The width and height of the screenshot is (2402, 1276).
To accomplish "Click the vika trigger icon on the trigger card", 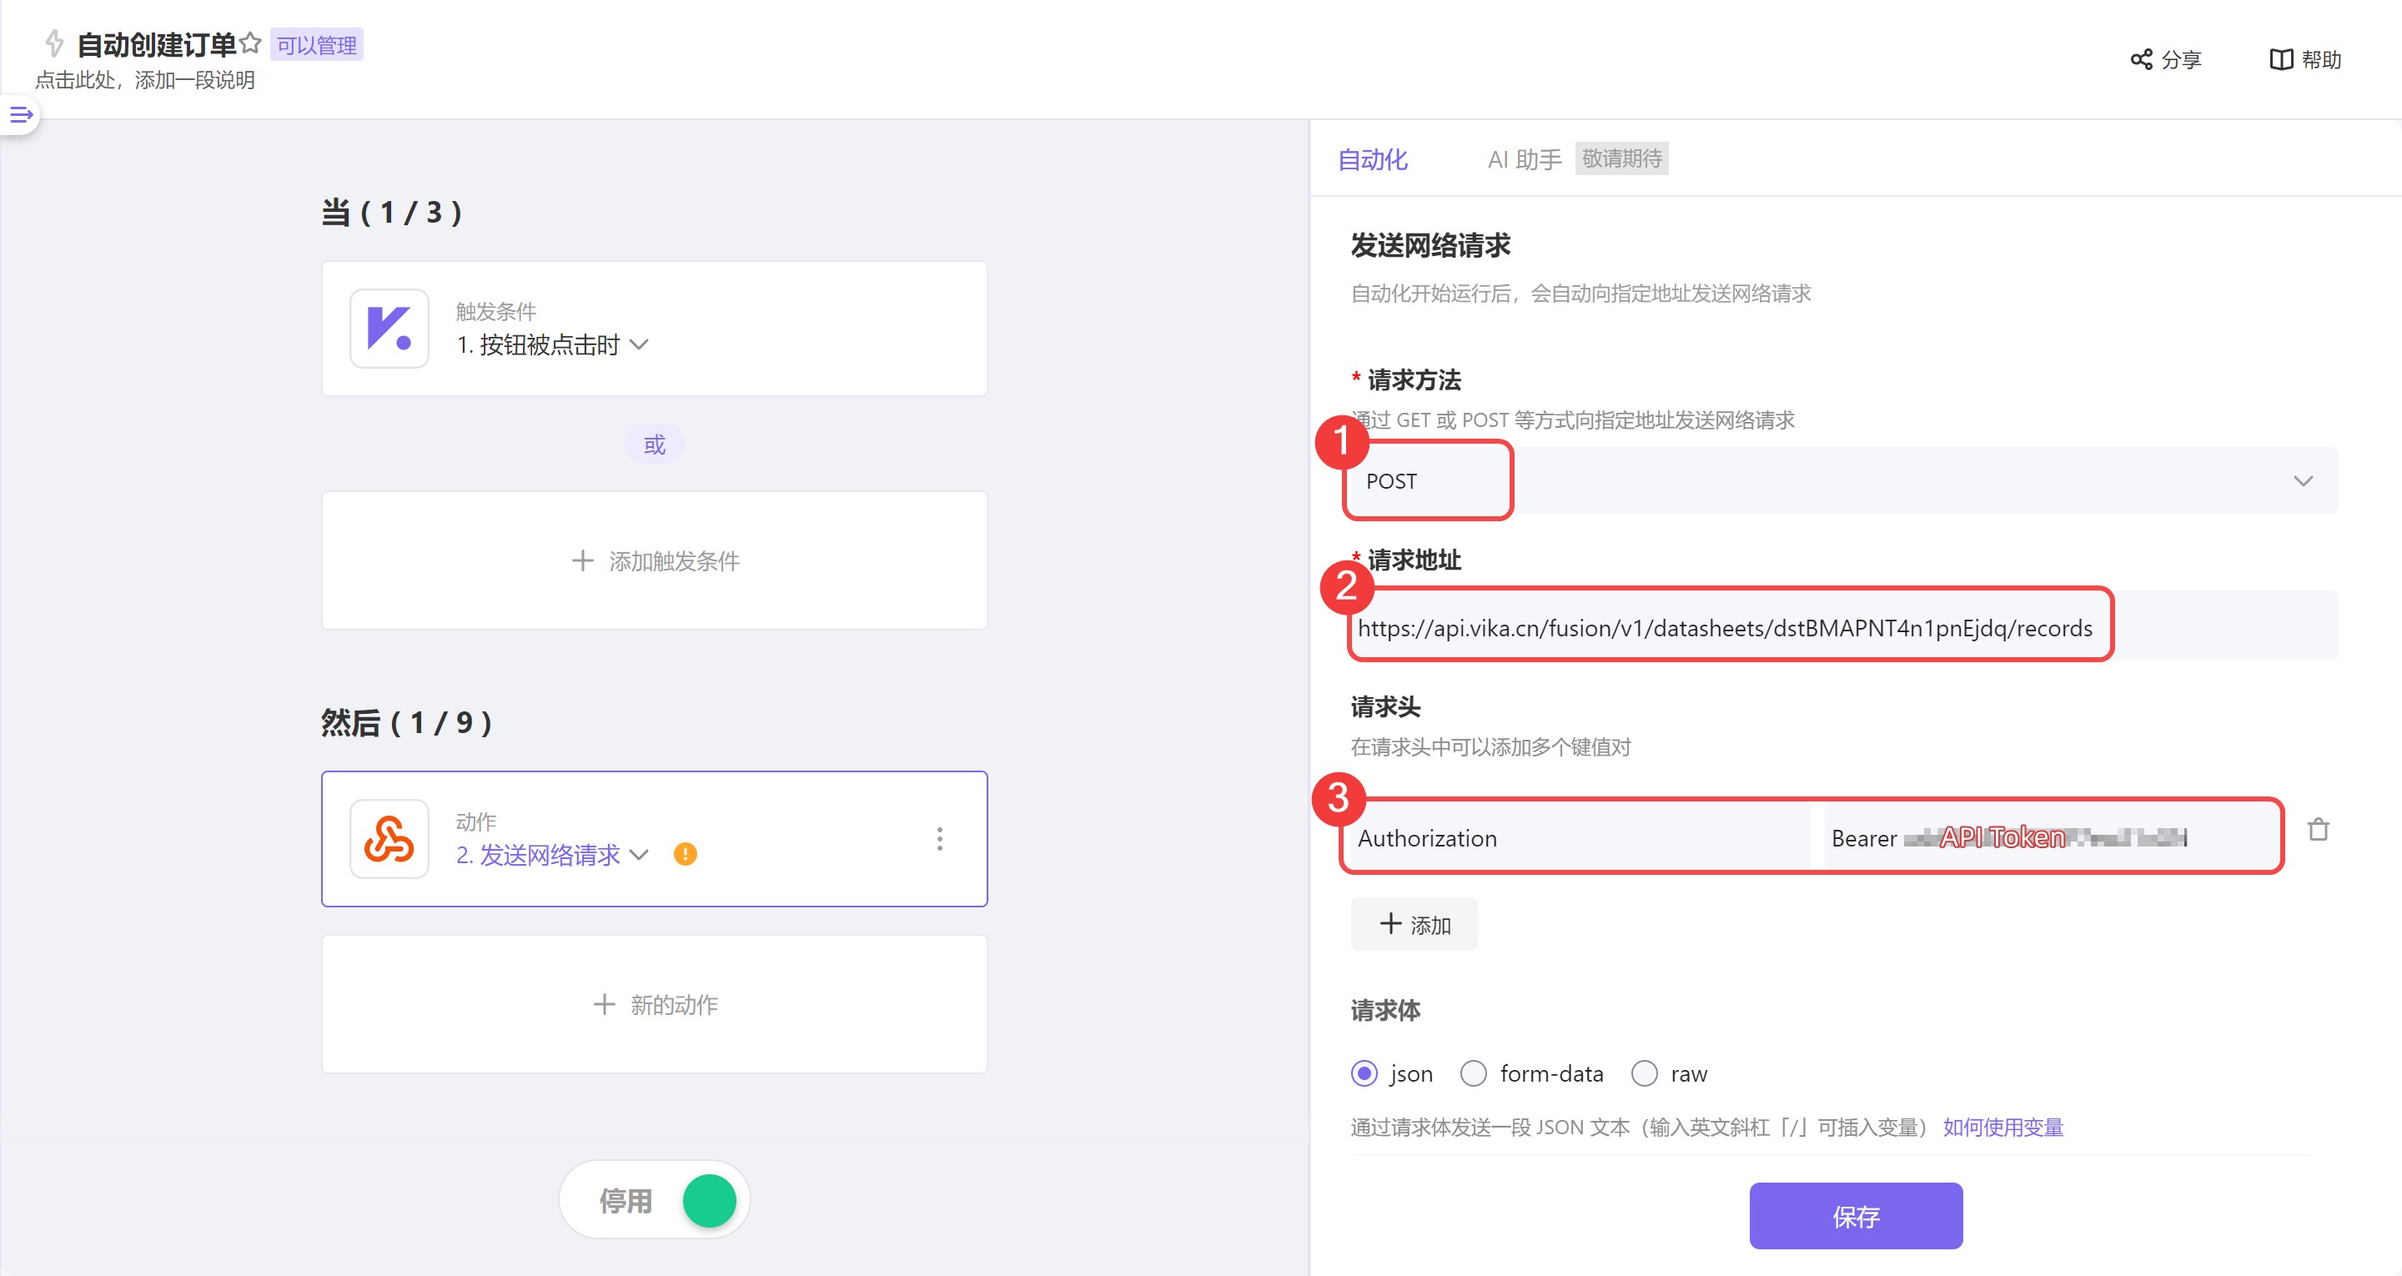I will tap(389, 329).
